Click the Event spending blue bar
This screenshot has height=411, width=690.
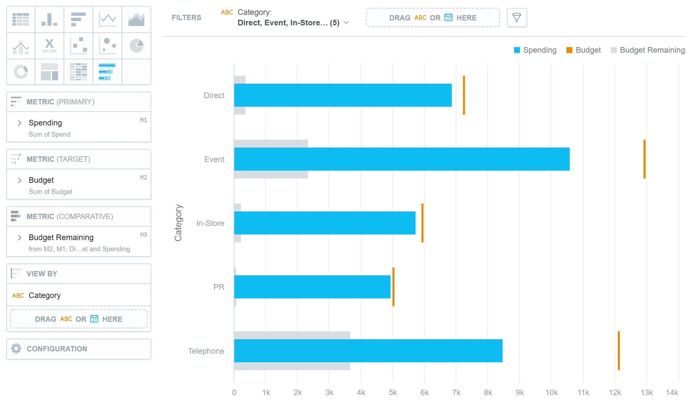(401, 159)
